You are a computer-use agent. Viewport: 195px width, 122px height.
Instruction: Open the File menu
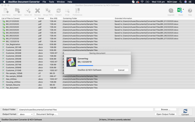tap(44, 2)
